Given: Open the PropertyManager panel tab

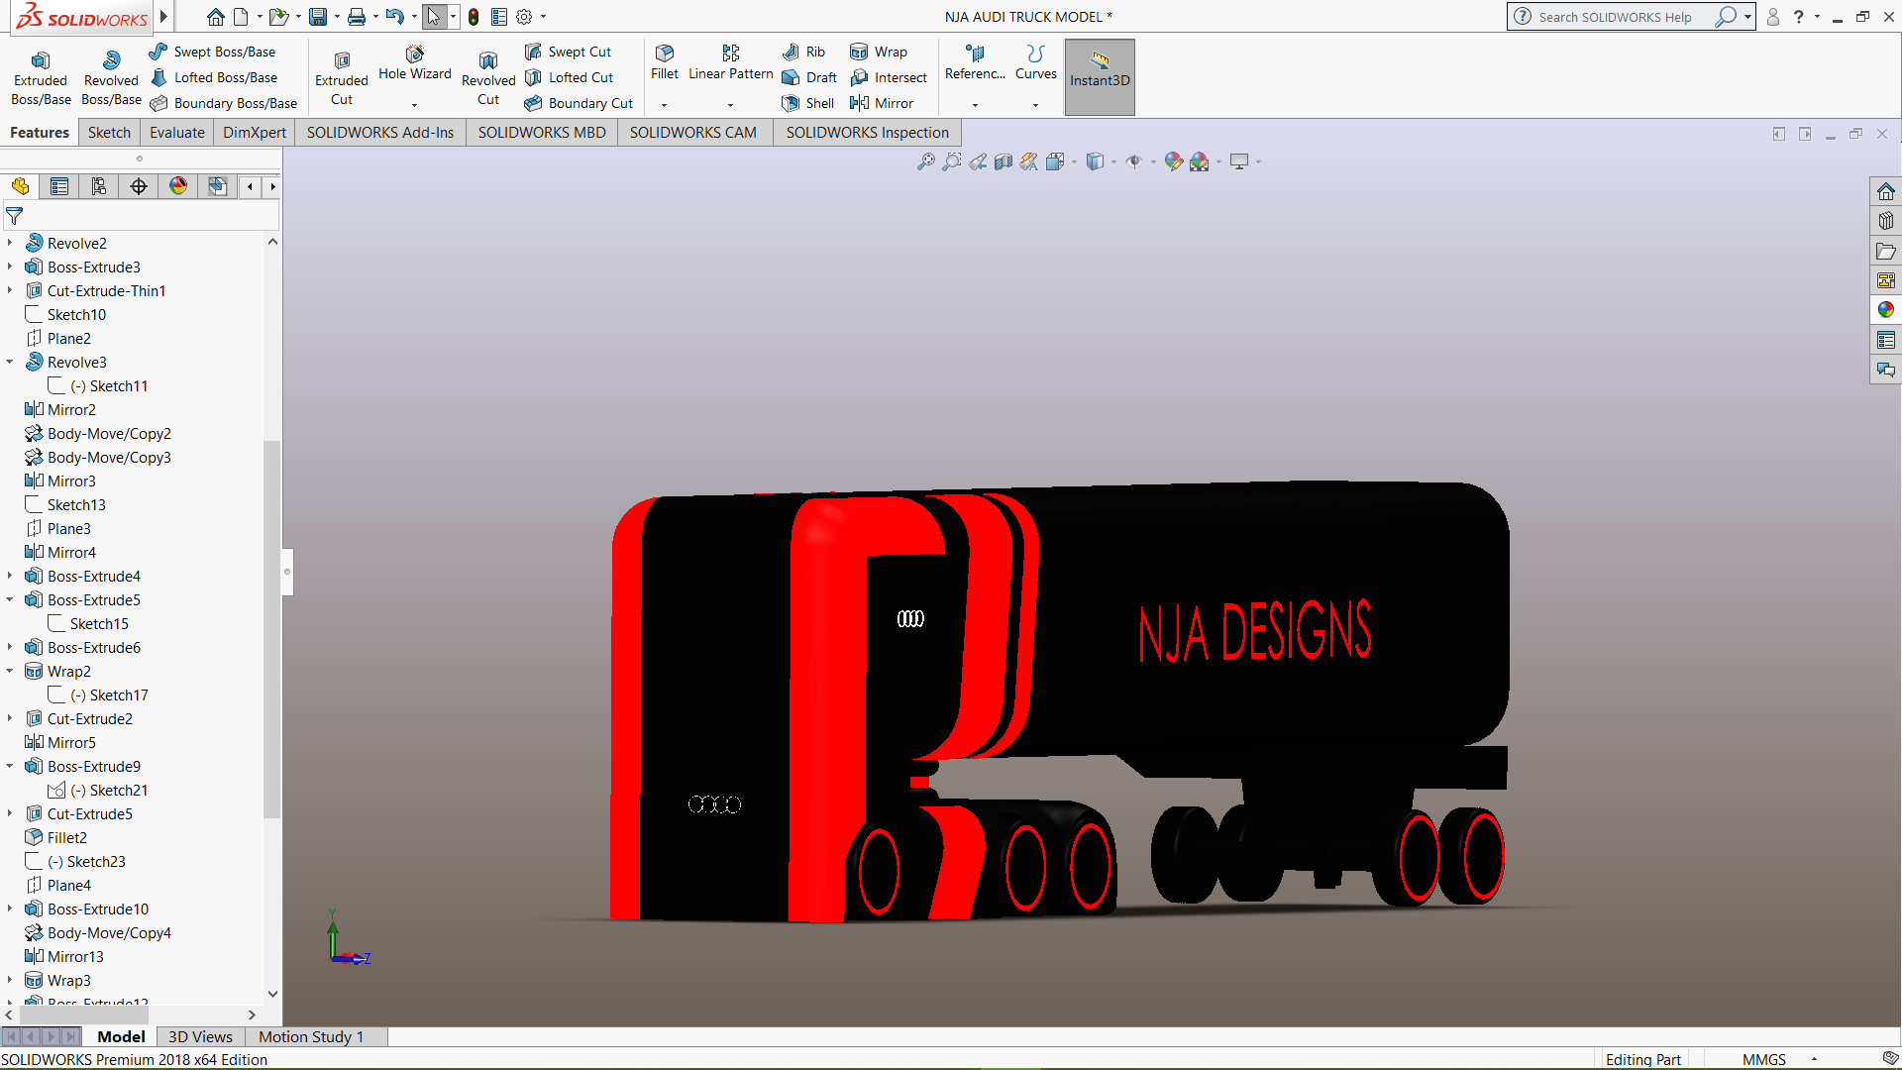Looking at the screenshot, I should pos(59,186).
